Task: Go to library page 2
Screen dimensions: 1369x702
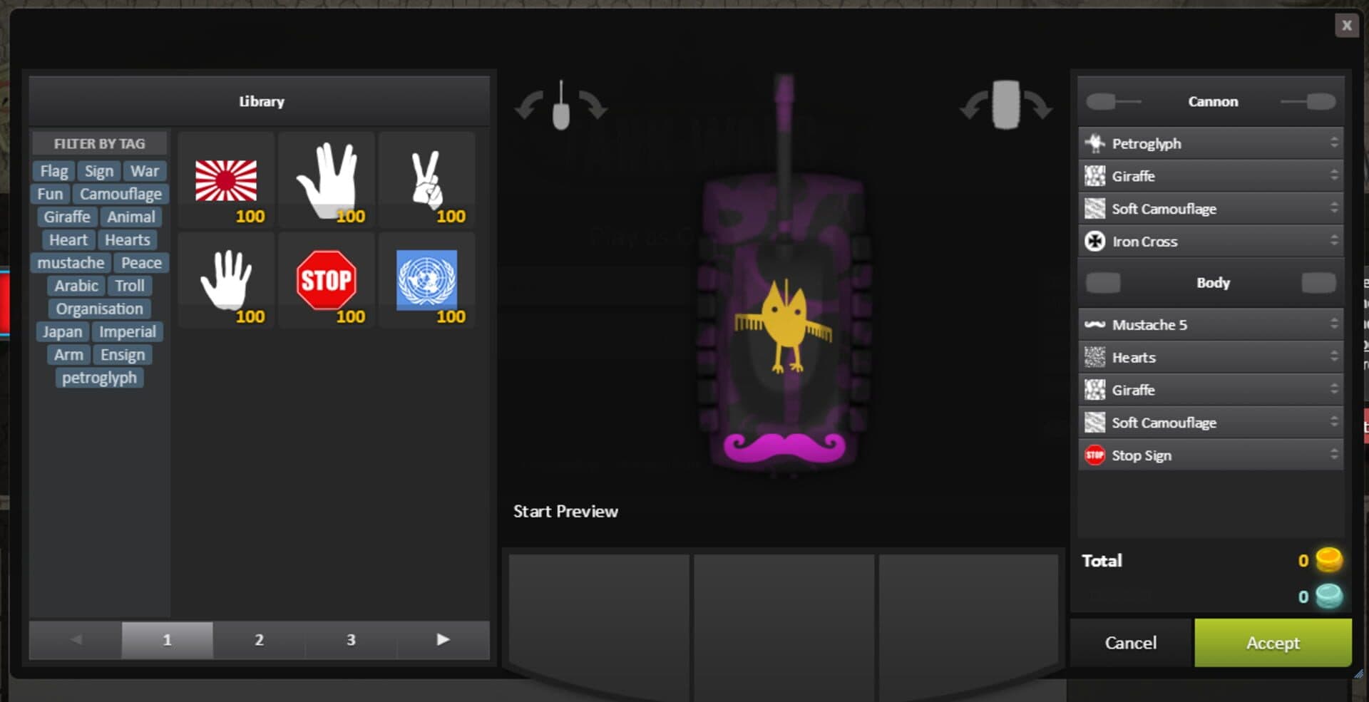Action: point(259,639)
